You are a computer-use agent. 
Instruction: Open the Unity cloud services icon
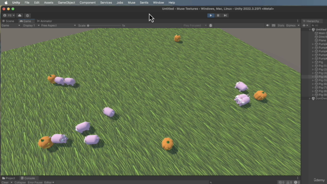[19, 15]
